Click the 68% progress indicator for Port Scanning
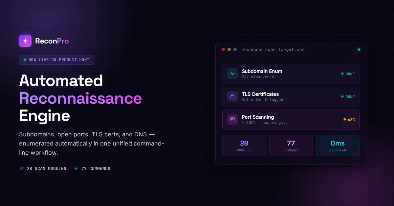The image size is (394, 206). click(x=349, y=119)
